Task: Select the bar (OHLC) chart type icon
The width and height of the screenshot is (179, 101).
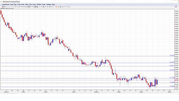Action: tap(5, 7)
